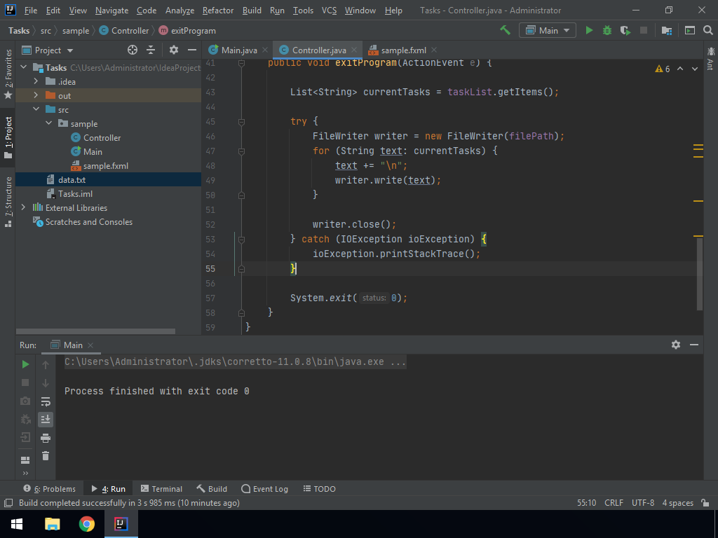
Task: Open 6: Problems tool window
Action: [x=50, y=488]
